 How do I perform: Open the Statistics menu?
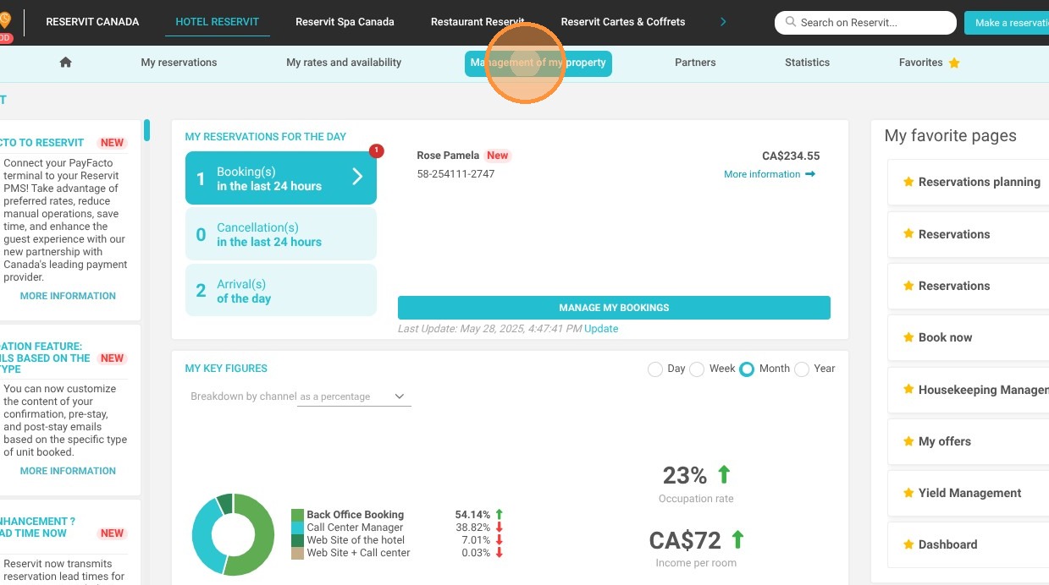coord(807,63)
